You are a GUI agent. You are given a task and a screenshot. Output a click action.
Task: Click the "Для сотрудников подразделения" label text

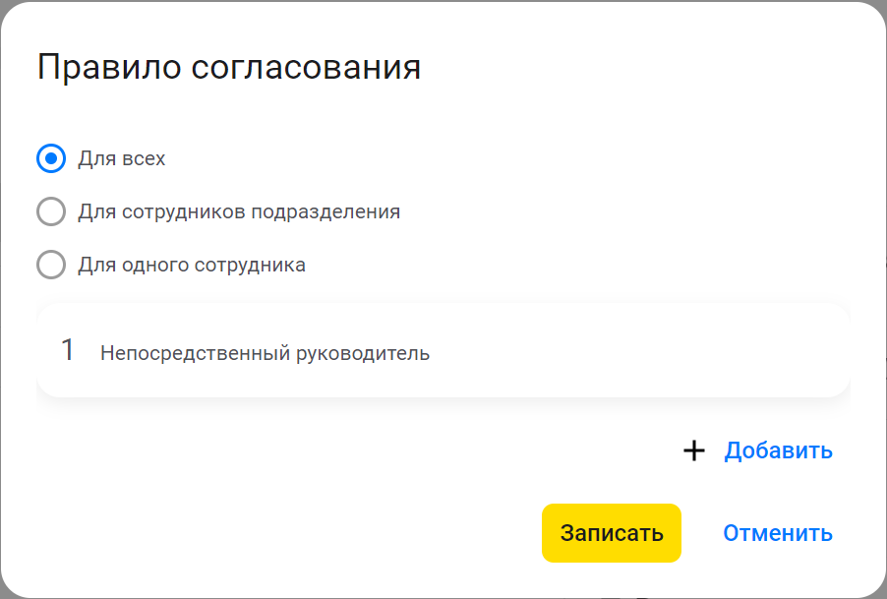(239, 211)
